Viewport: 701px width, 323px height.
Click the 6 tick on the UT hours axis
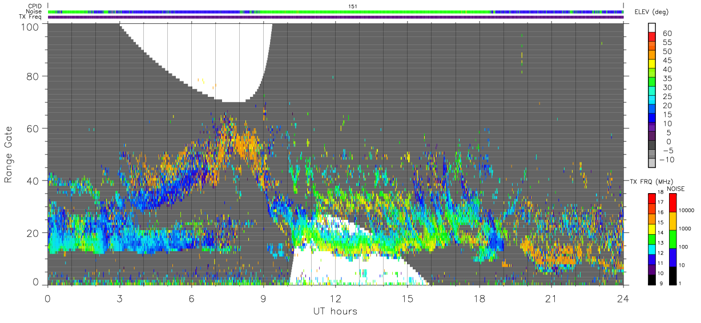point(191,298)
